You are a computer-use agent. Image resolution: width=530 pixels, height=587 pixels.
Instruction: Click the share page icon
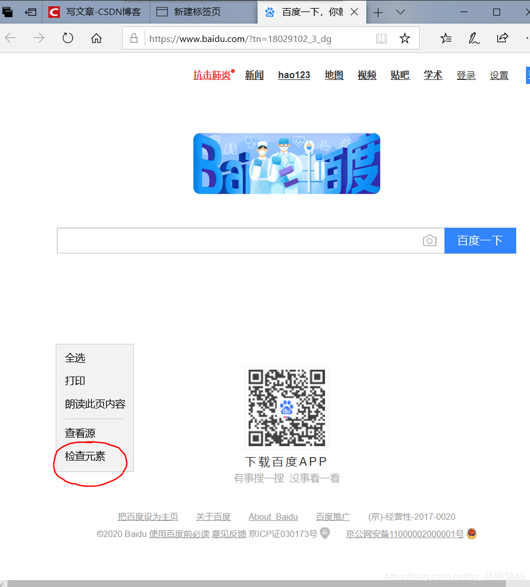pos(502,38)
